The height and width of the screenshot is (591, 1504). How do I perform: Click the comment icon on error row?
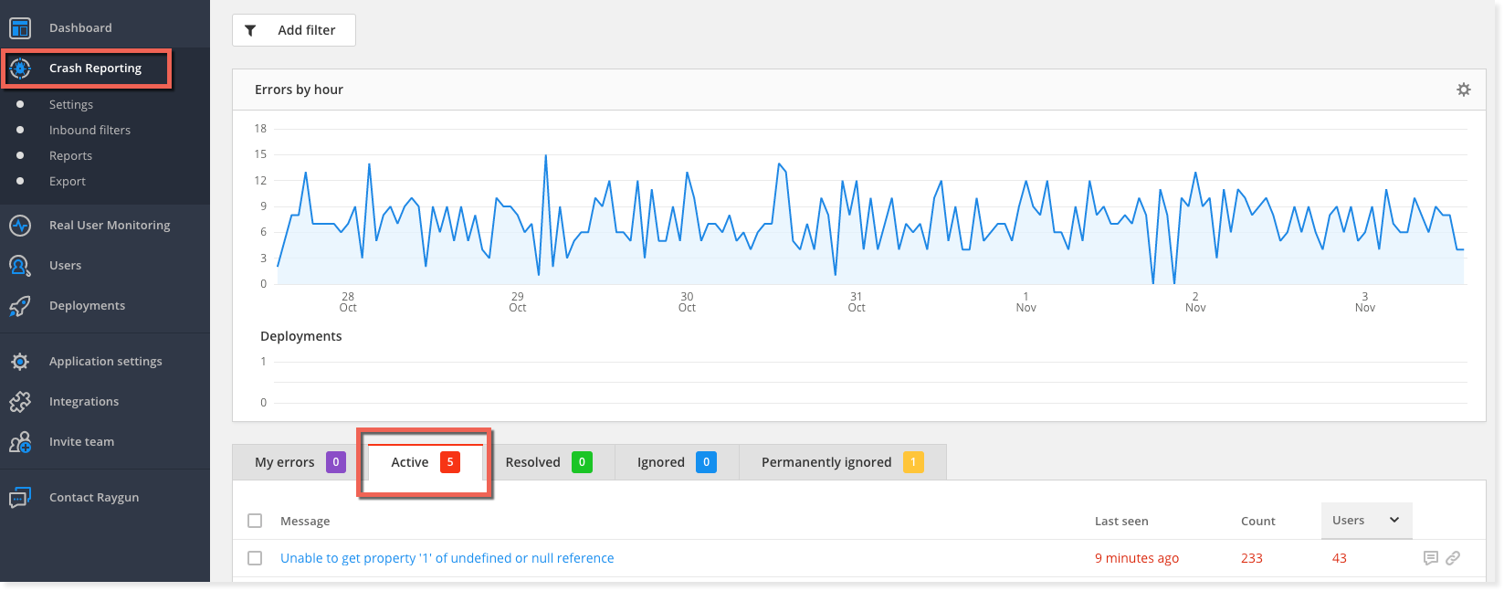tap(1430, 558)
